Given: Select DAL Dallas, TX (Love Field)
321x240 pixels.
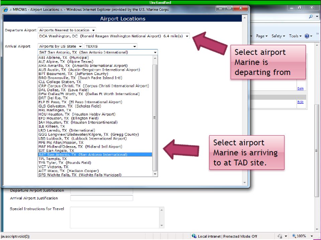Looking at the screenshot, I should [x=95, y=90].
